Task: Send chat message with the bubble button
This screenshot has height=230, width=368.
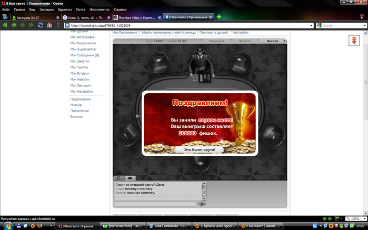Action: 202,204
